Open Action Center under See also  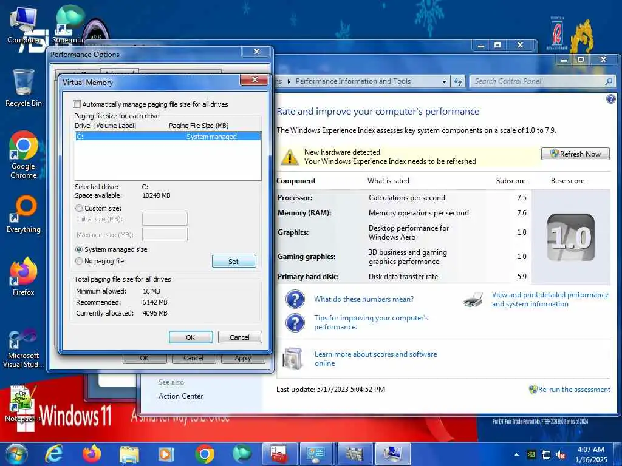180,396
